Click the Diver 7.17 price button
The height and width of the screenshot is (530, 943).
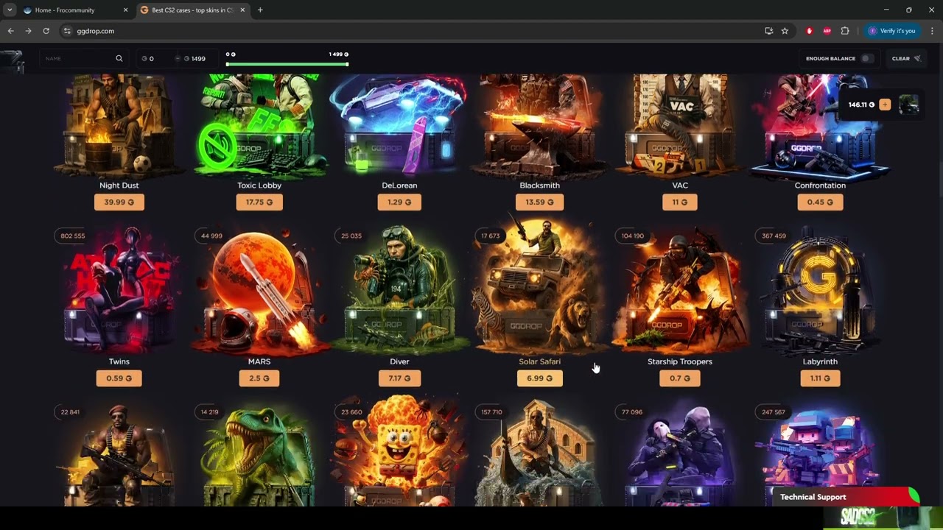pos(399,378)
